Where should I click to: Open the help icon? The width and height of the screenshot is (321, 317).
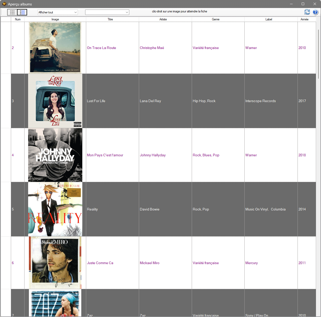[315, 12]
